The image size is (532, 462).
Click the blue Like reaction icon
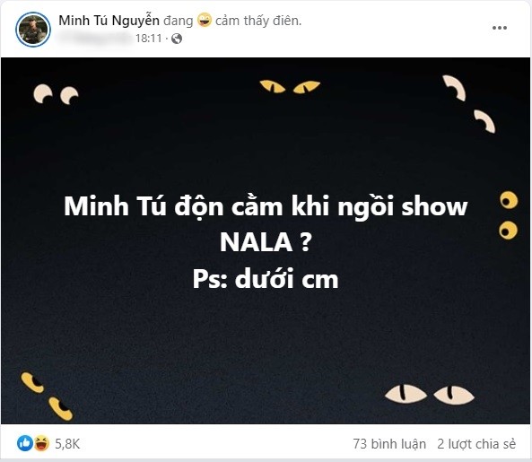coord(25,443)
